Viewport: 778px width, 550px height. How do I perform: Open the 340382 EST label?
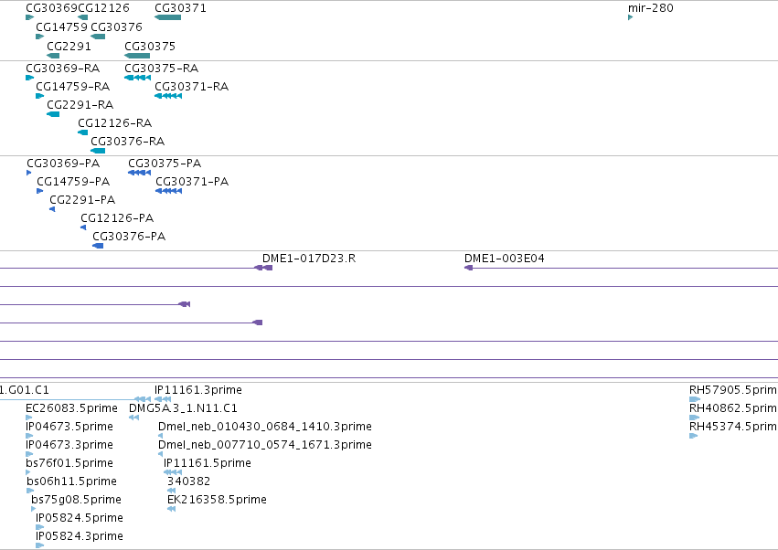point(188,481)
